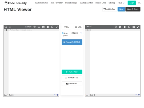Image resolution: width=144 pixels, height=108 pixels.
Task: Expand Output panel to fullscreen
Action: coord(138,27)
